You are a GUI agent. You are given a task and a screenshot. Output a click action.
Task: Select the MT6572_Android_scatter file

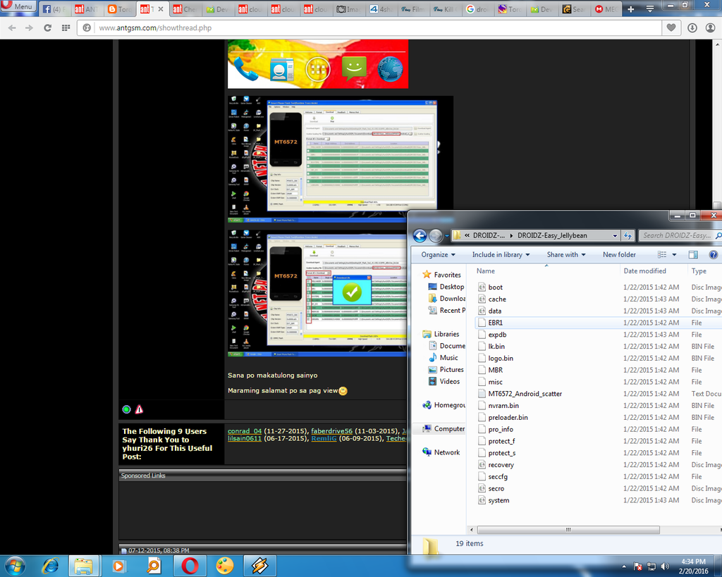[x=525, y=394]
